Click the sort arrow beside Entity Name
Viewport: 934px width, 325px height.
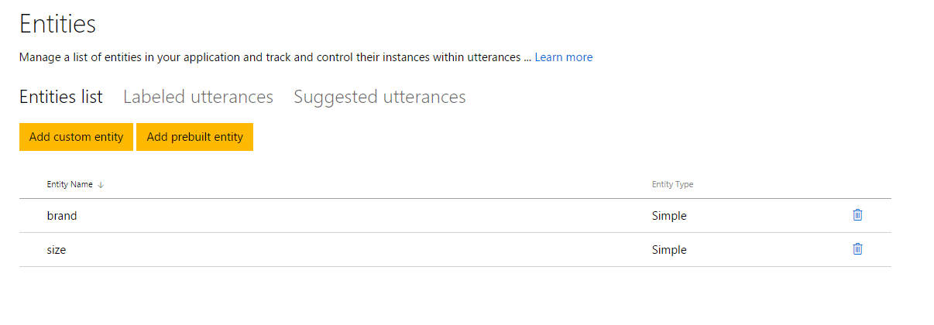tap(101, 185)
